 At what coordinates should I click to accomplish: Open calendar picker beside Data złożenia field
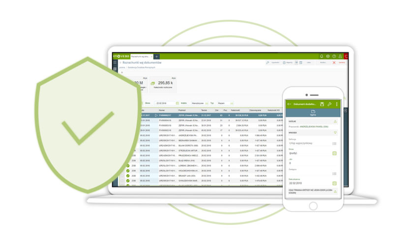[x=334, y=182]
